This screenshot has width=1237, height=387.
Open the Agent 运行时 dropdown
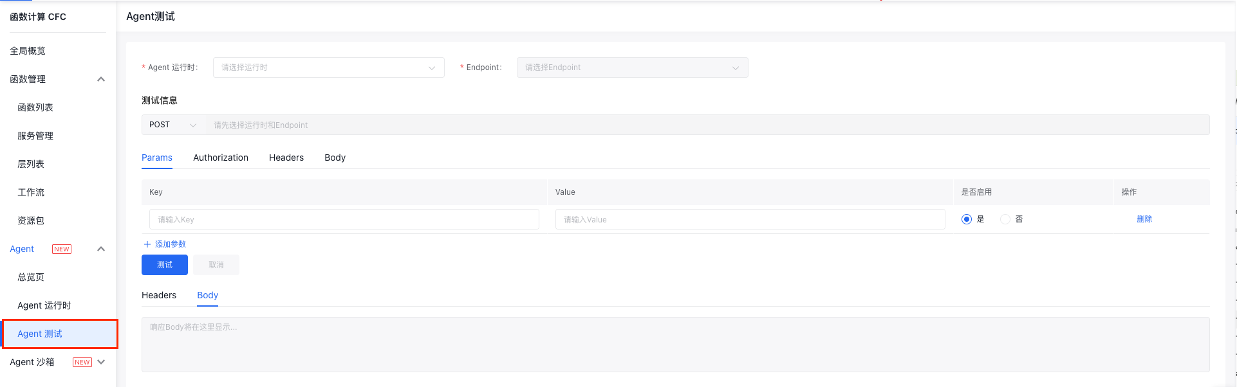(x=328, y=67)
